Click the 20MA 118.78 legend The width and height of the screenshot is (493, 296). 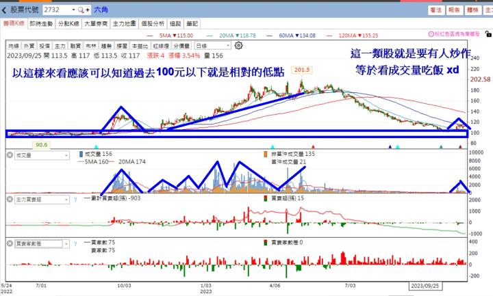coord(231,36)
